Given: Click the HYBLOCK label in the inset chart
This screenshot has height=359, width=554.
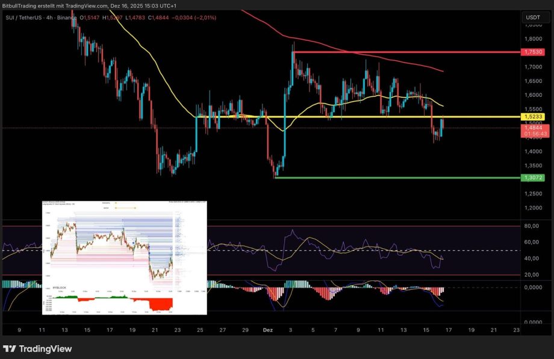Looking at the screenshot, I should (x=61, y=288).
